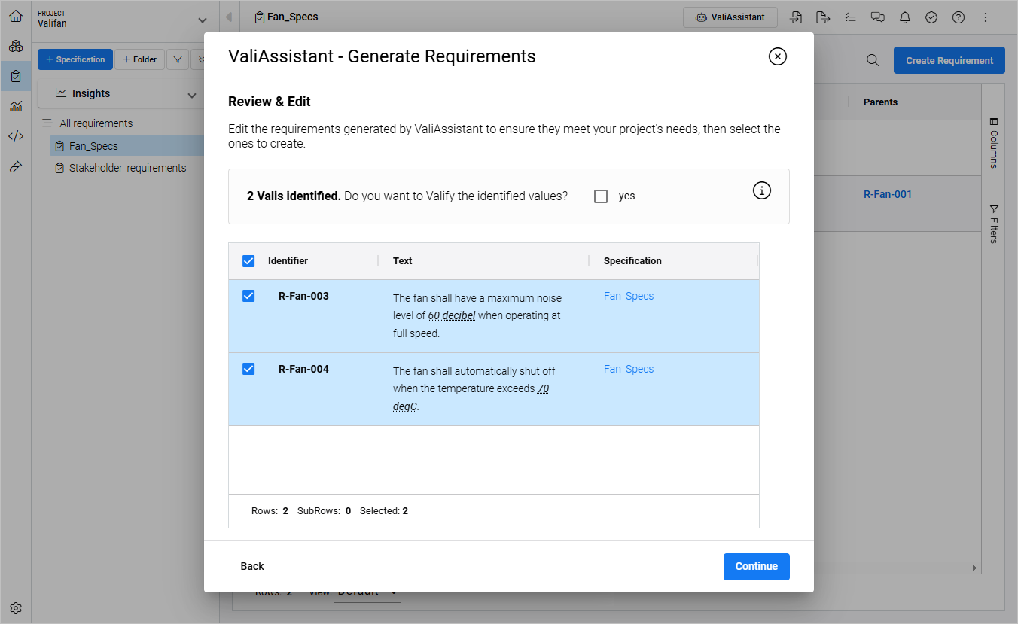
Task: Toggle the select-all header checkbox
Action: point(248,261)
